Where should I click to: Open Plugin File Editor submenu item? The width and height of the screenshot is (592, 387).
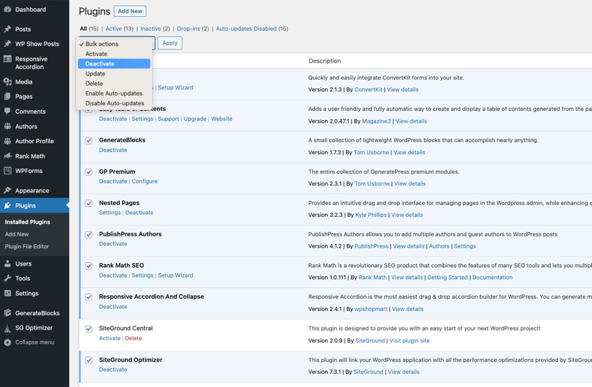click(26, 246)
